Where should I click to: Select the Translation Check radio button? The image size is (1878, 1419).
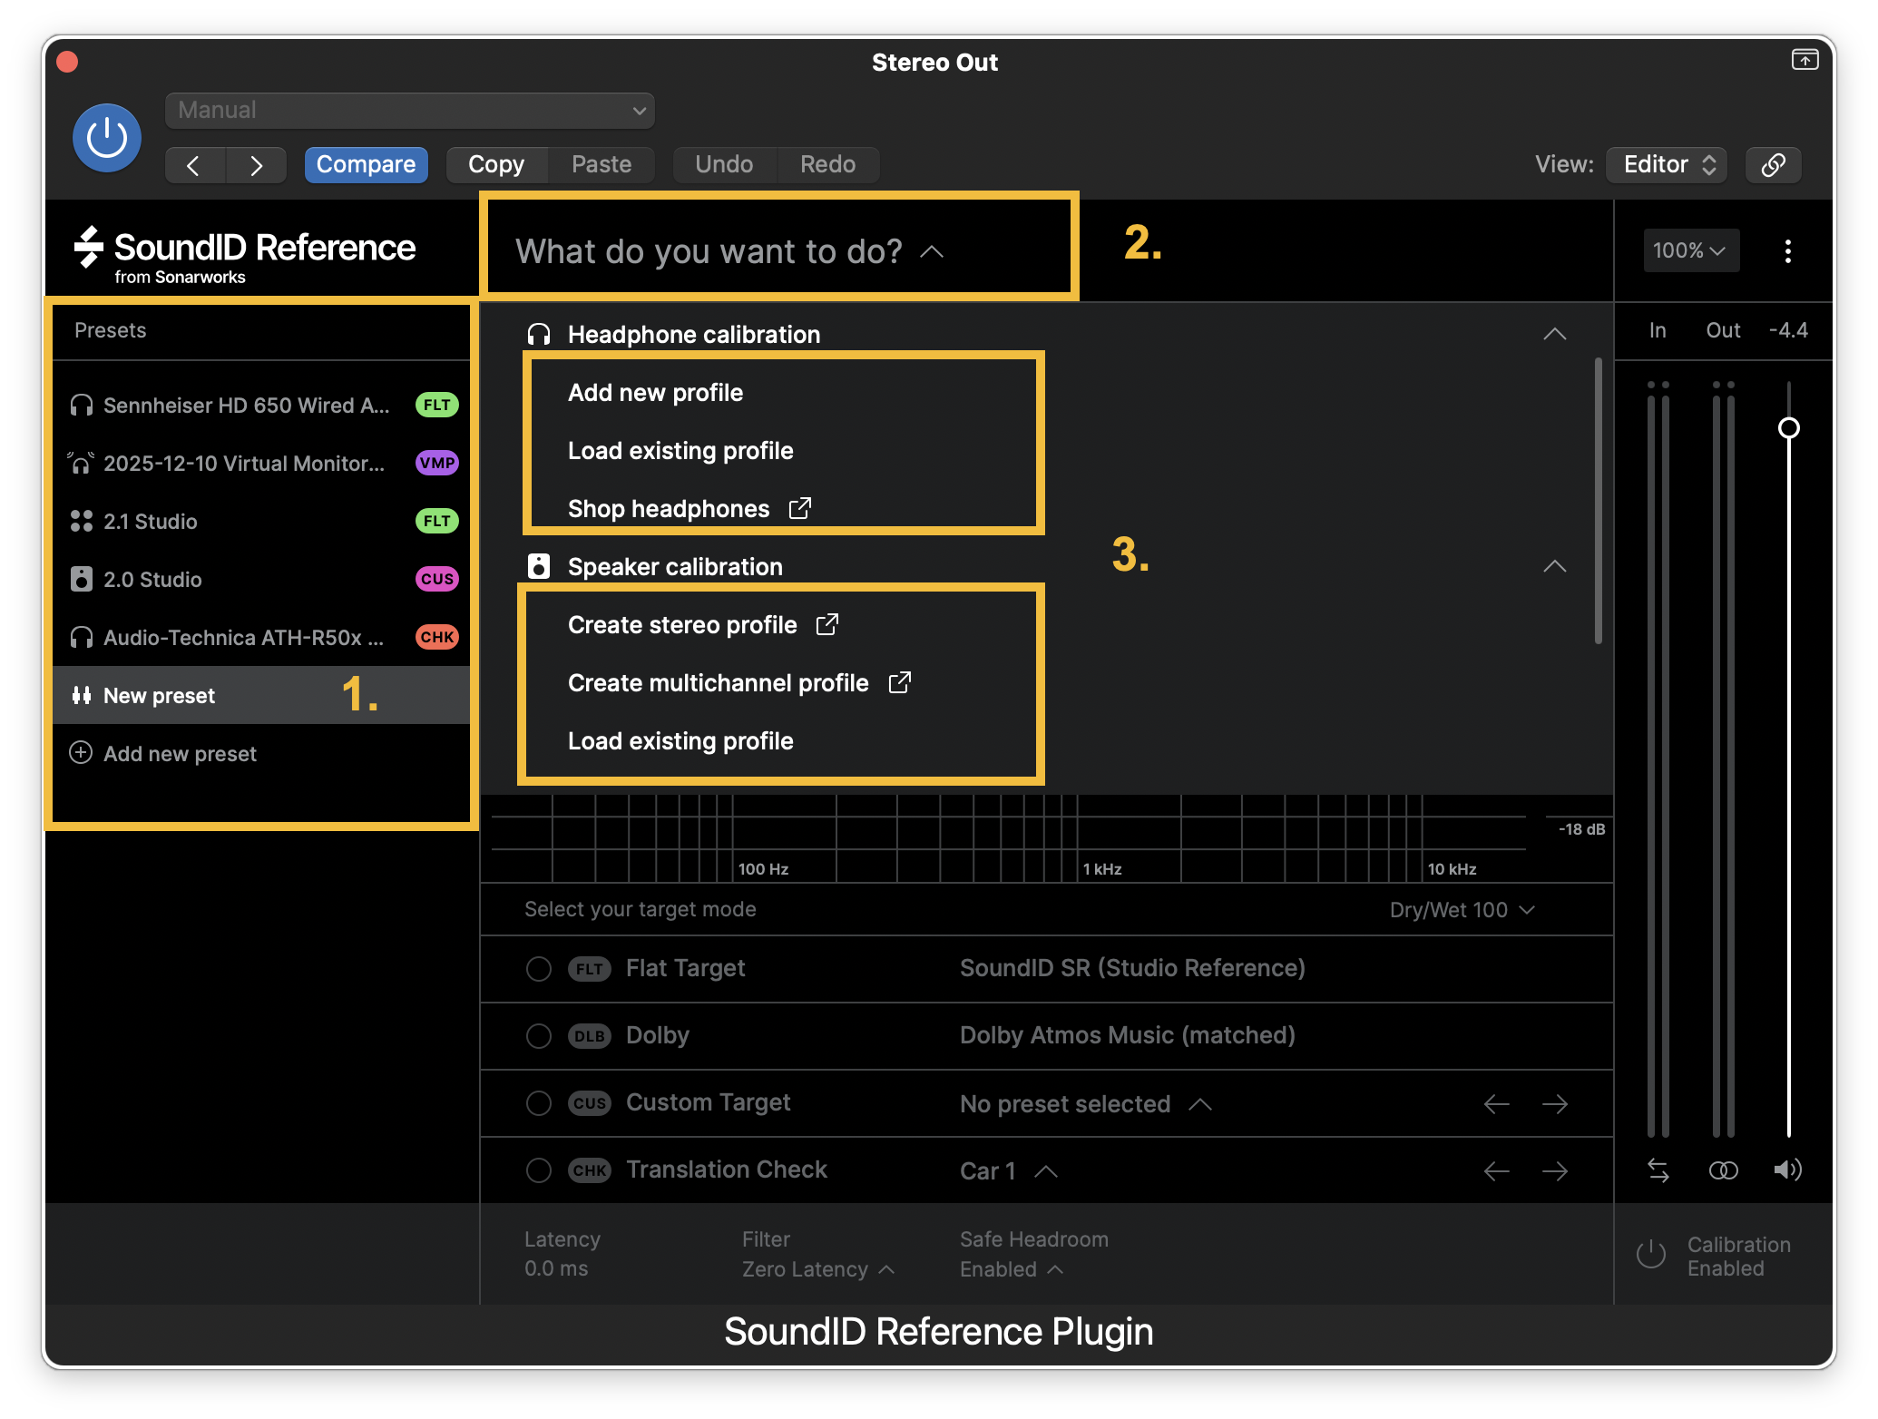pos(539,1170)
